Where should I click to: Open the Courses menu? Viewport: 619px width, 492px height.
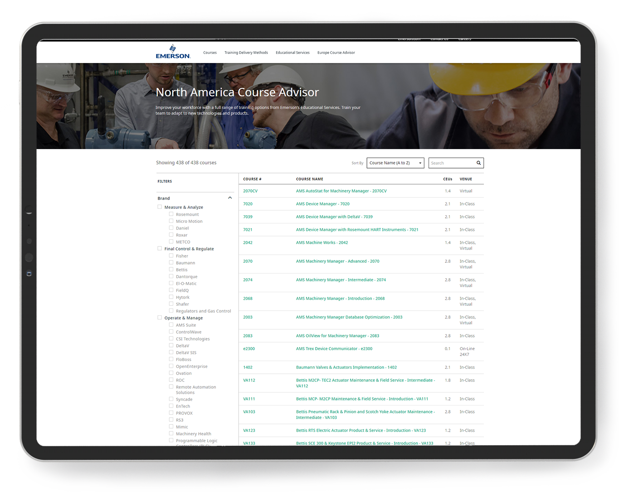pos(210,53)
